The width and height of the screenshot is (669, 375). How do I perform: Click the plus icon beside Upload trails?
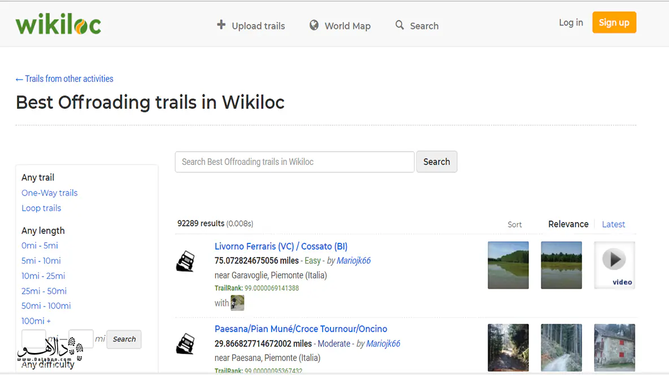pyautogui.click(x=221, y=25)
